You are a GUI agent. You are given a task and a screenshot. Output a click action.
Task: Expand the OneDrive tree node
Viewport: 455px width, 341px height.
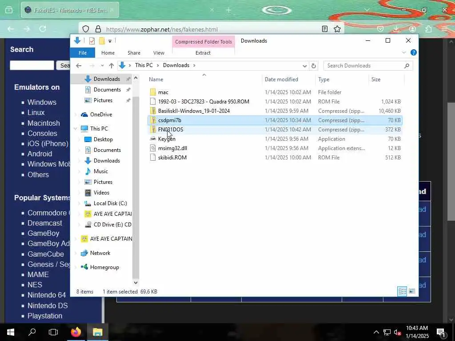[76, 115]
